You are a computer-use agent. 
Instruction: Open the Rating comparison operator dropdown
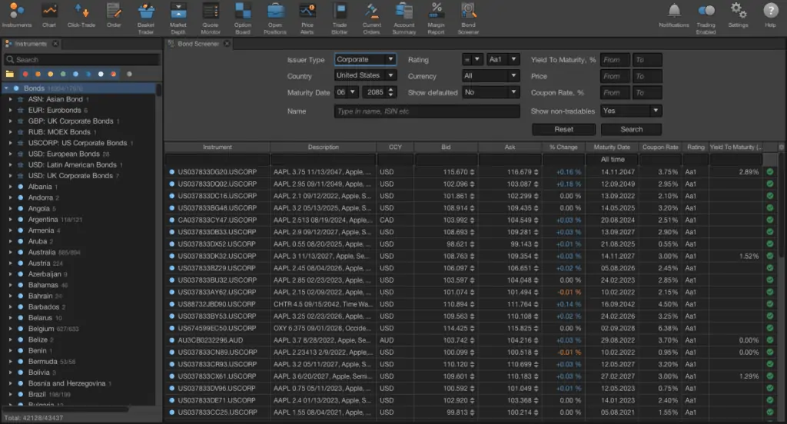473,59
